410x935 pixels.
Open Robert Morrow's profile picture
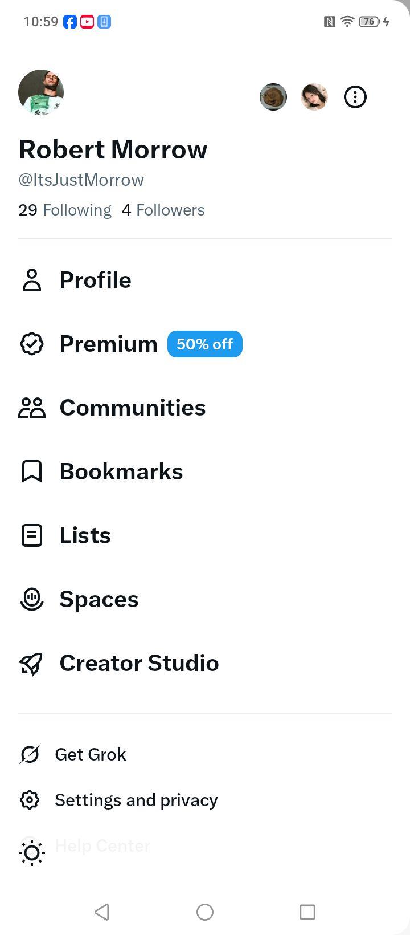pyautogui.click(x=41, y=92)
